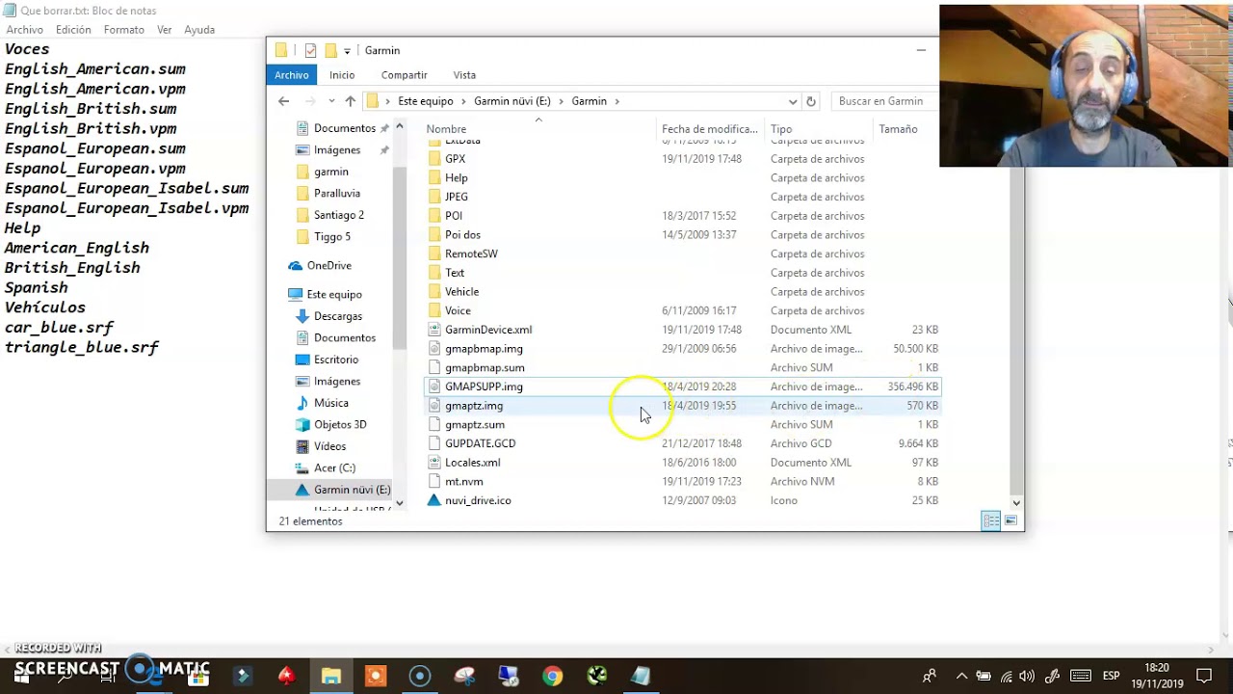
Task: Click the nuvi_drive.ico blue triangle icon
Action: click(x=434, y=500)
